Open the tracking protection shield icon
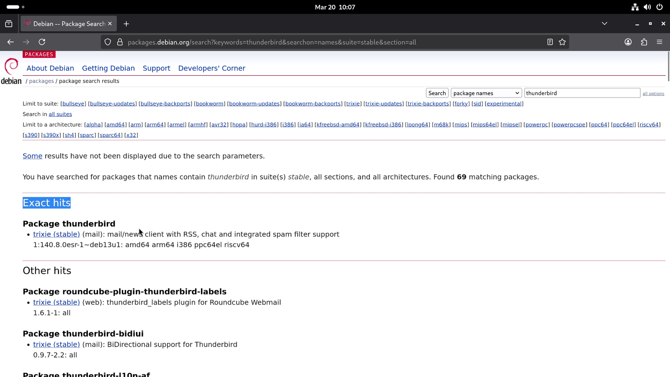Image resolution: width=670 pixels, height=377 pixels. [x=108, y=42]
